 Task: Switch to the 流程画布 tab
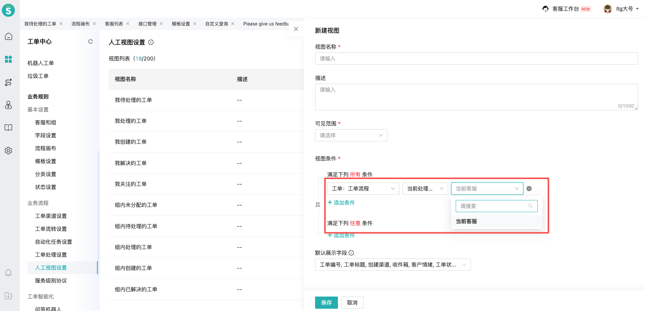81,24
